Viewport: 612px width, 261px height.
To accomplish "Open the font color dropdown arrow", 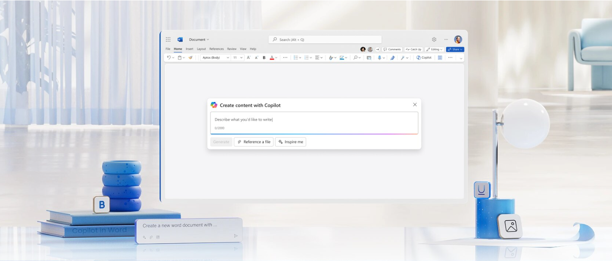I will click(x=276, y=58).
